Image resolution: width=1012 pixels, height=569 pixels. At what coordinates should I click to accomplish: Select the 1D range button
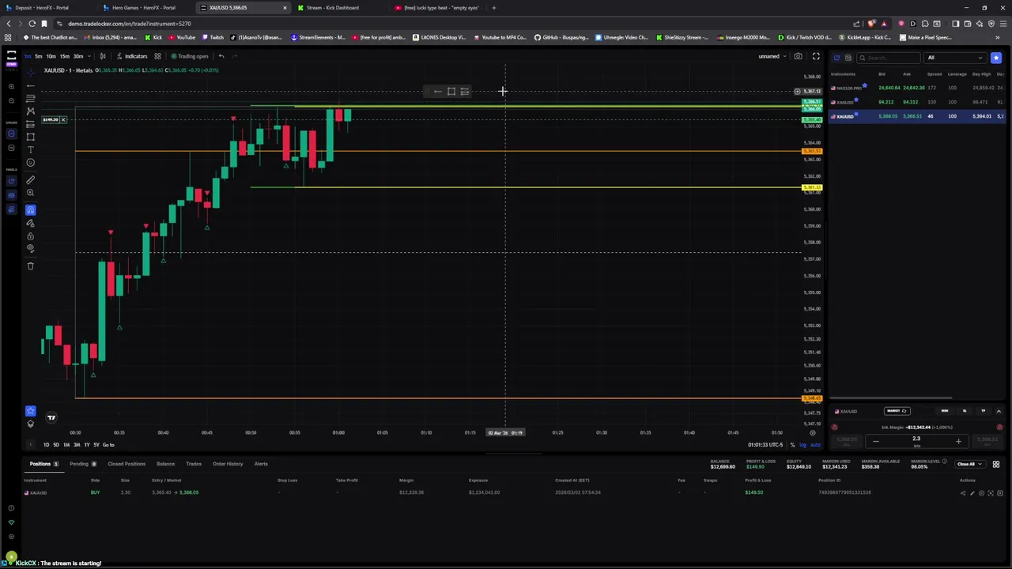pos(46,445)
